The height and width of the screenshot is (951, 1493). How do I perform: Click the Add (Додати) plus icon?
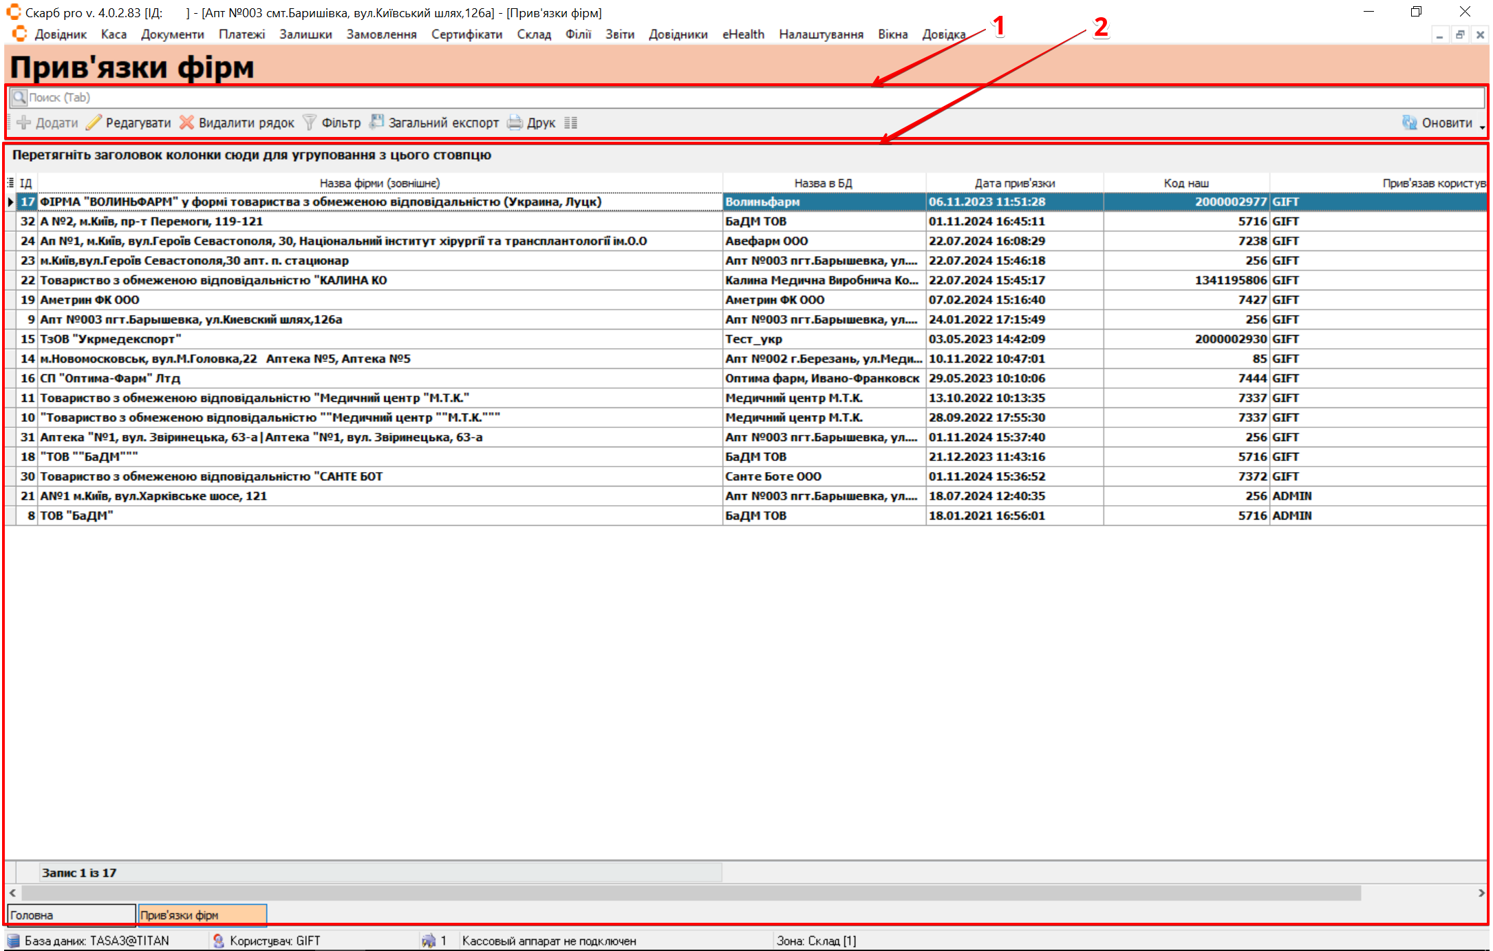[x=24, y=122]
